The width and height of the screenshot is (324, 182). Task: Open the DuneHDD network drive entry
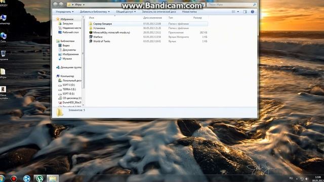[x=71, y=102]
